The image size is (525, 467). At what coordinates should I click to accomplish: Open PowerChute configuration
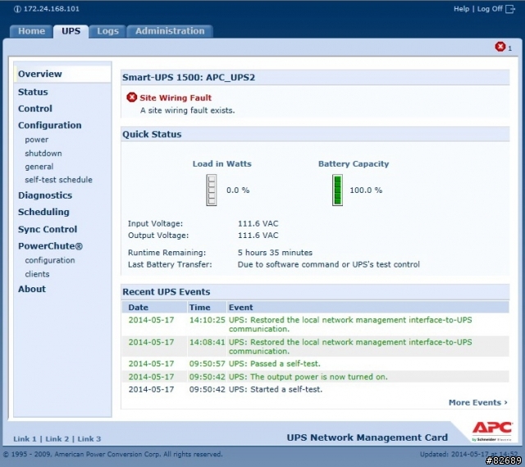[50, 260]
